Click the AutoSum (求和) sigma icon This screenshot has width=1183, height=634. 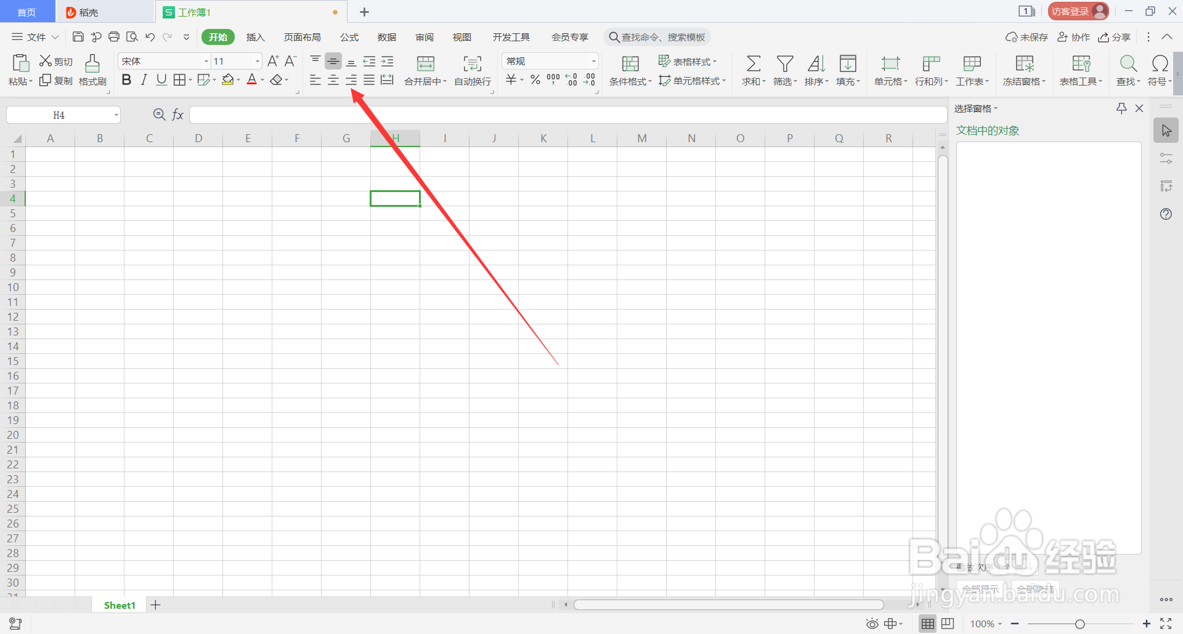pyautogui.click(x=754, y=63)
